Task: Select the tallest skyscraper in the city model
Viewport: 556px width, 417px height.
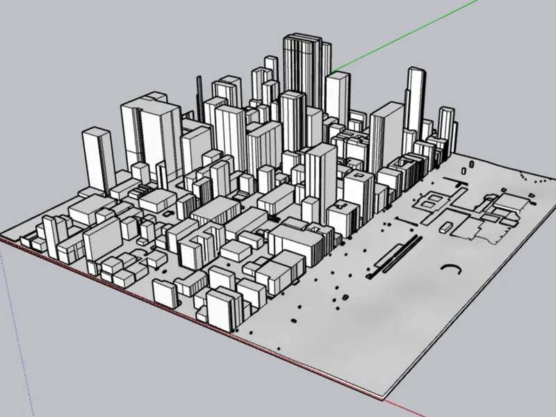Action: pyautogui.click(x=303, y=71)
